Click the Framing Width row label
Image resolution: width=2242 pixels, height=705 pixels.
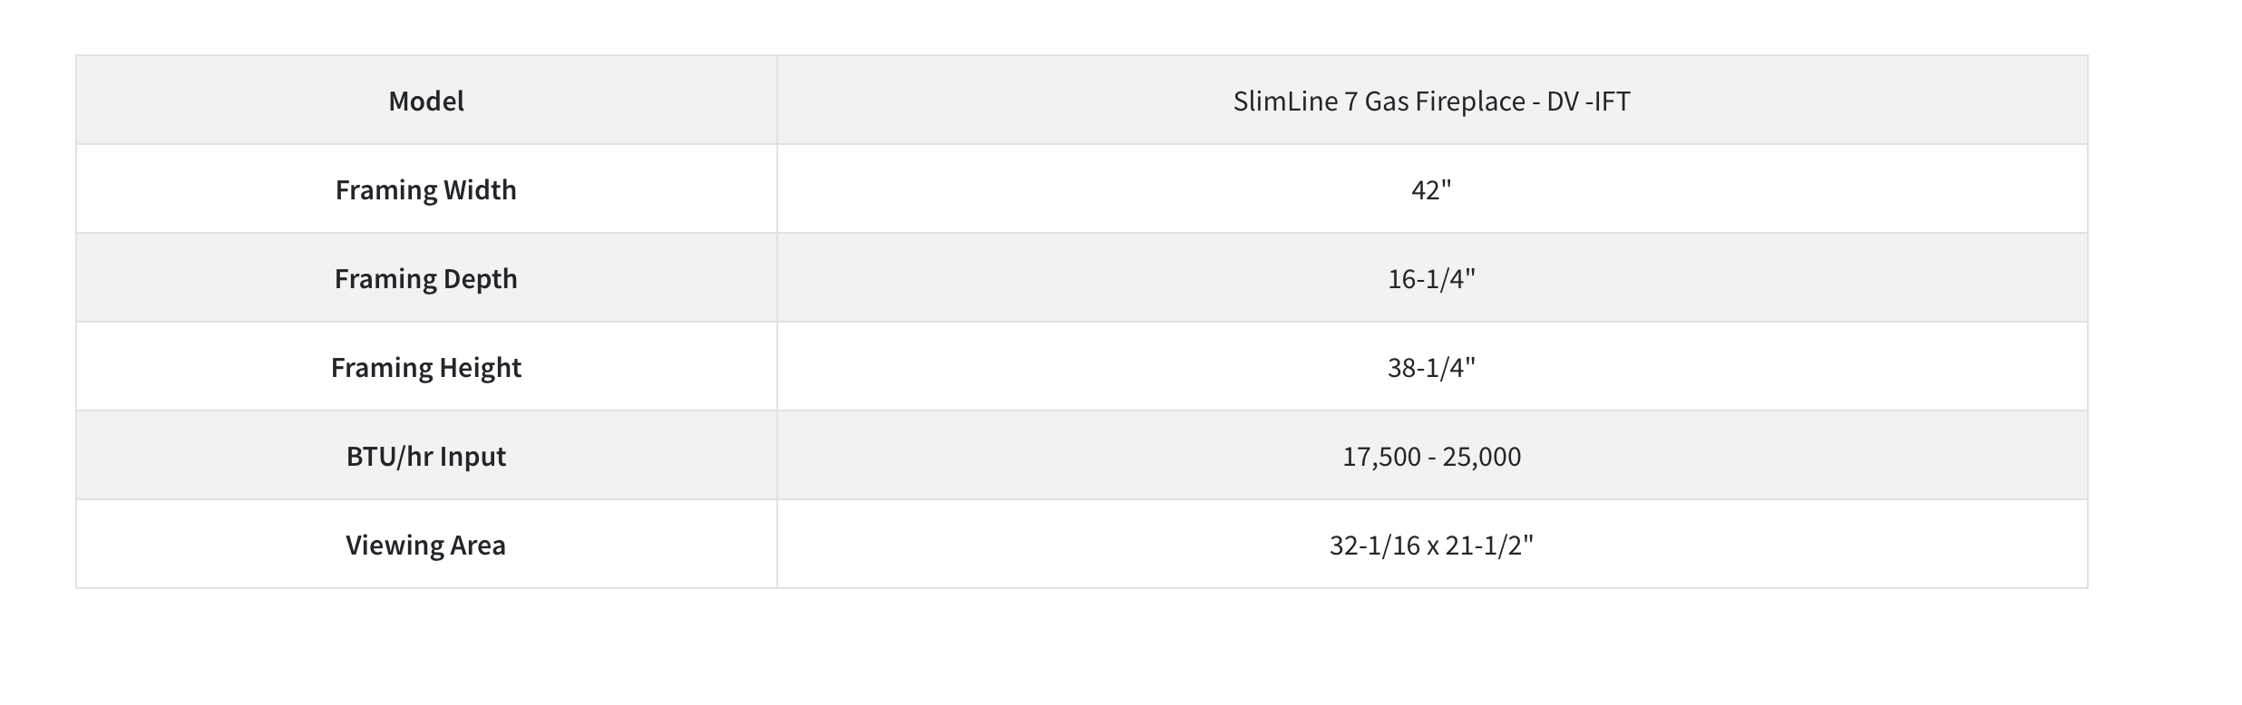pyautogui.click(x=425, y=189)
